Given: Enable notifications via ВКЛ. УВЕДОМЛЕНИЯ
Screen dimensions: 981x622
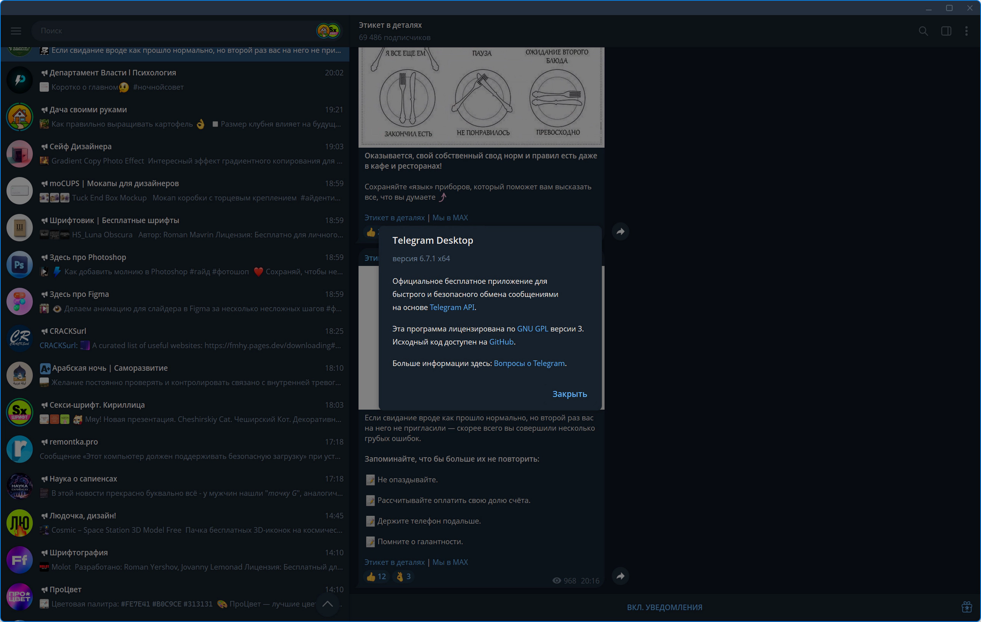Looking at the screenshot, I should click(x=664, y=607).
